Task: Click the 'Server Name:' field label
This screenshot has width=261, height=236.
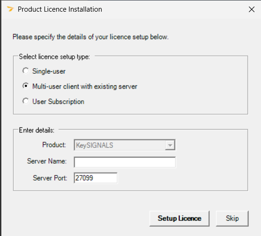Action: click(x=47, y=161)
